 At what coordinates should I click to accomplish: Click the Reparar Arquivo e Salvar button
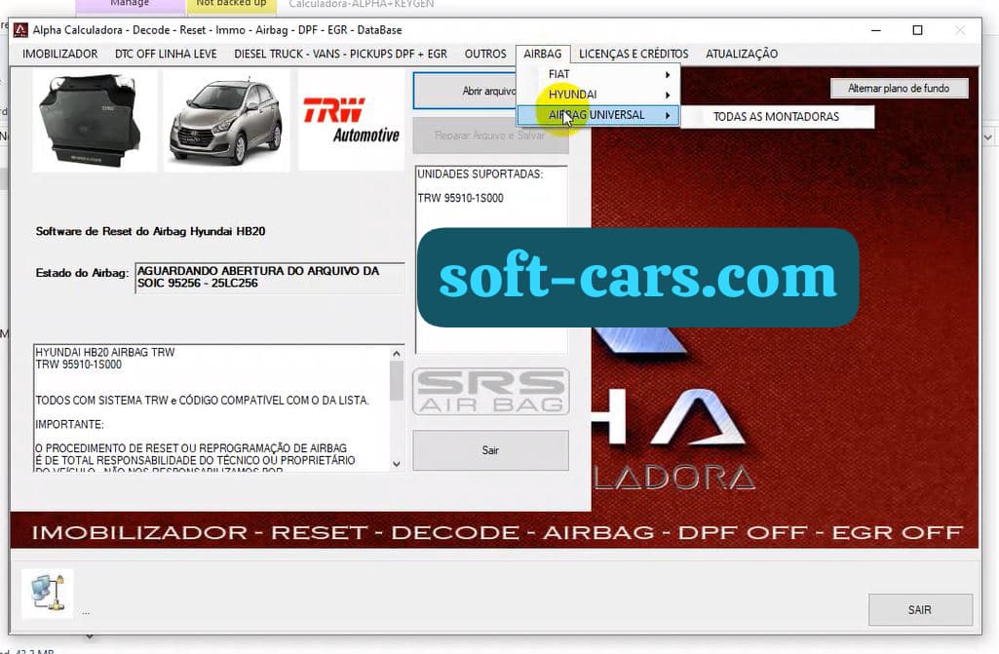[x=490, y=135]
